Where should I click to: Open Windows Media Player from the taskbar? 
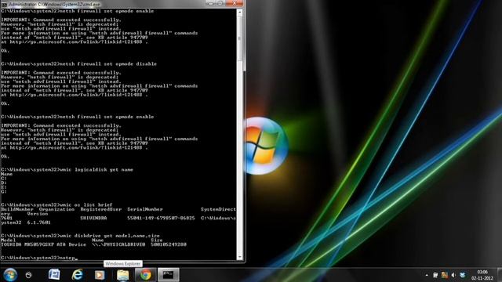[x=100, y=275]
